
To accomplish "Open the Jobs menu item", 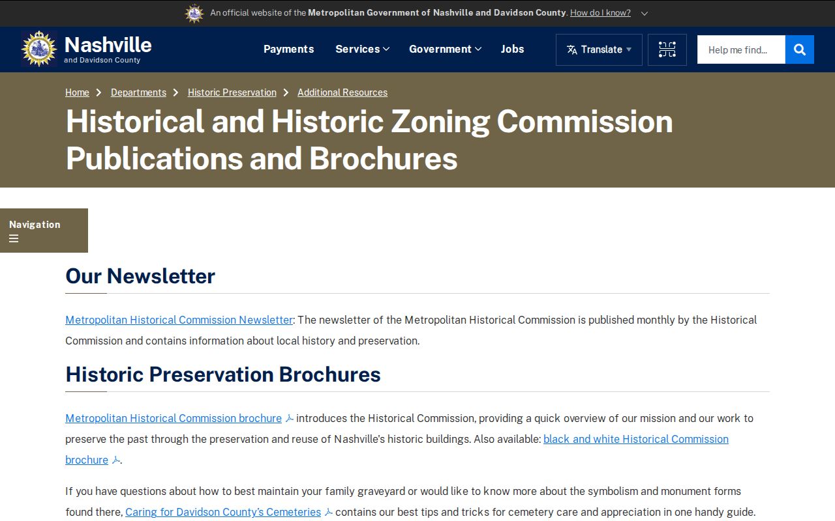I will tap(512, 49).
